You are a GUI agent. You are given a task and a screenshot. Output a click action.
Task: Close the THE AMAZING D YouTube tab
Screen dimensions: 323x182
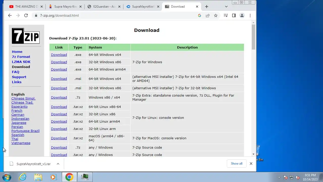click(x=42, y=7)
